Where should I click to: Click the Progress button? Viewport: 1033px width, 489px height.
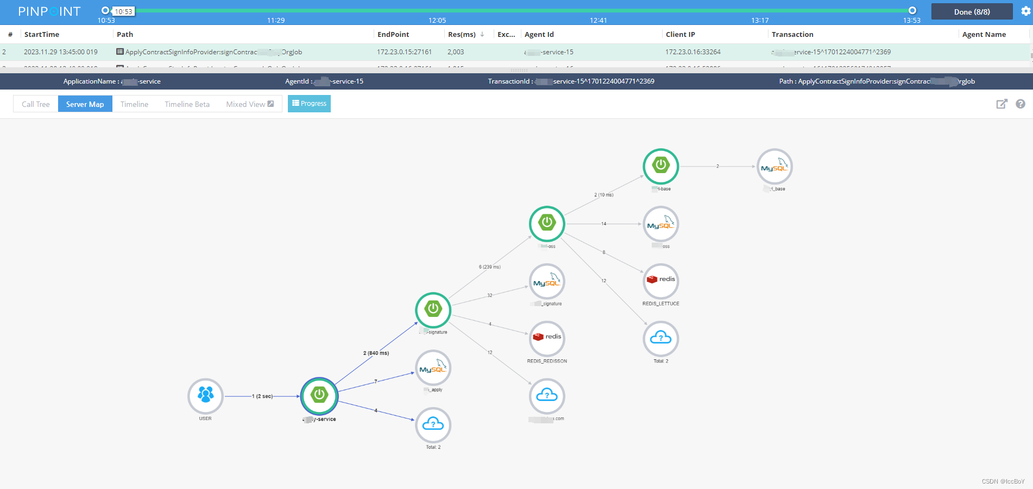(x=309, y=104)
